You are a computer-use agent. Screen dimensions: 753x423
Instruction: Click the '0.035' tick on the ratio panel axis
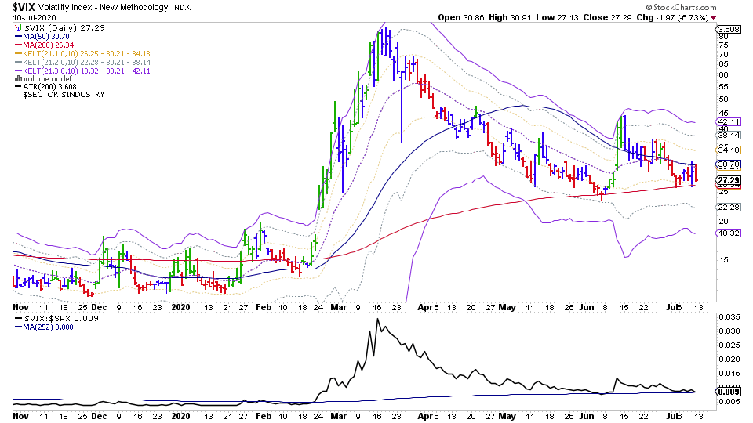pos(729,316)
